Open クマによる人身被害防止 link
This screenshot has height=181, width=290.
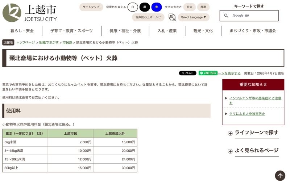tap(247, 114)
